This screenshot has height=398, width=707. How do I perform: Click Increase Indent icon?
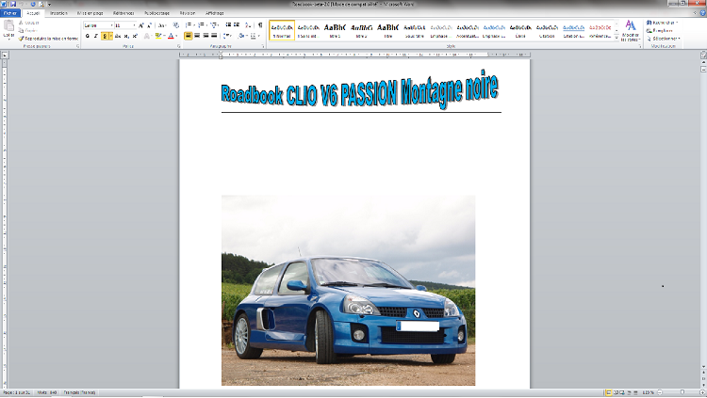237,25
